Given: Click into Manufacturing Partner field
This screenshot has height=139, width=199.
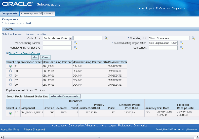Looking at the screenshot, I should [57, 43].
